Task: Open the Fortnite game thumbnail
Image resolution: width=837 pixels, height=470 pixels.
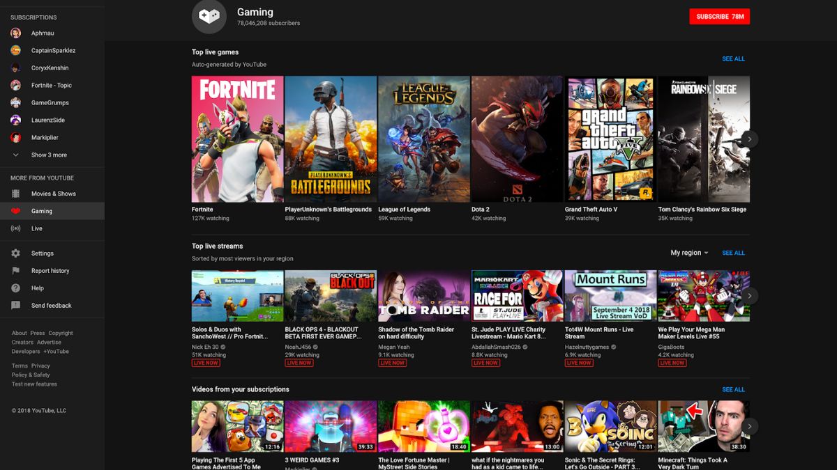Action: coord(237,139)
